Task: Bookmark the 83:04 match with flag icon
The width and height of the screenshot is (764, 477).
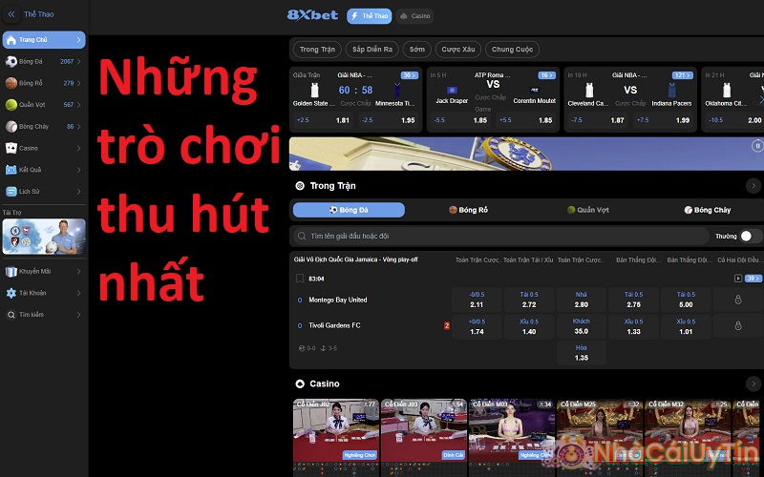Action: click(300, 279)
